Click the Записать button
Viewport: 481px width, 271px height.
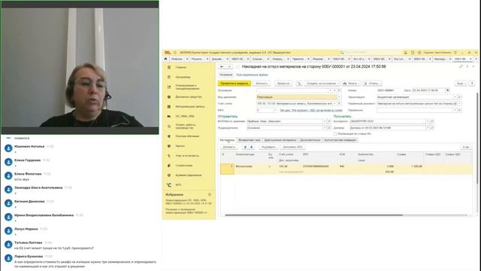coord(262,84)
